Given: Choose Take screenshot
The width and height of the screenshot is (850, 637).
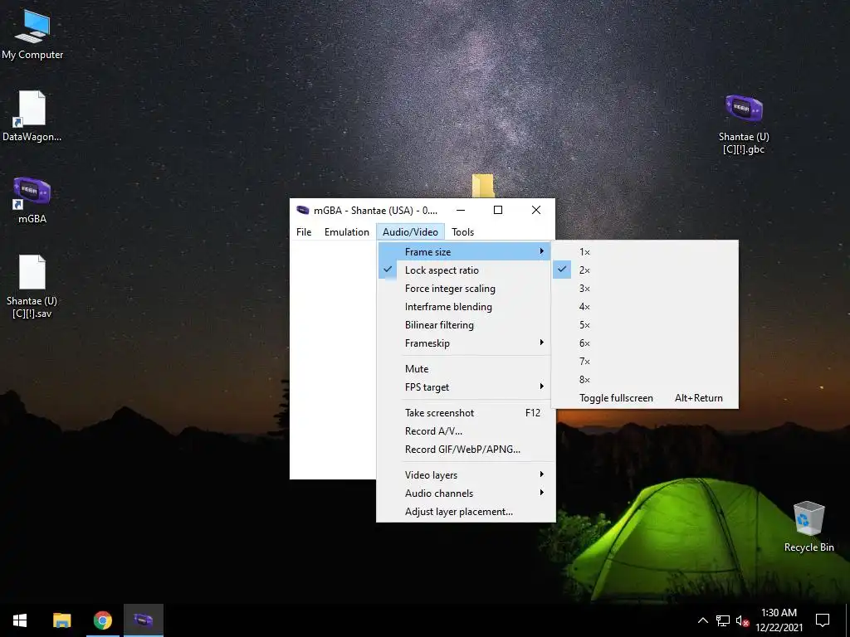Looking at the screenshot, I should click(464, 413).
